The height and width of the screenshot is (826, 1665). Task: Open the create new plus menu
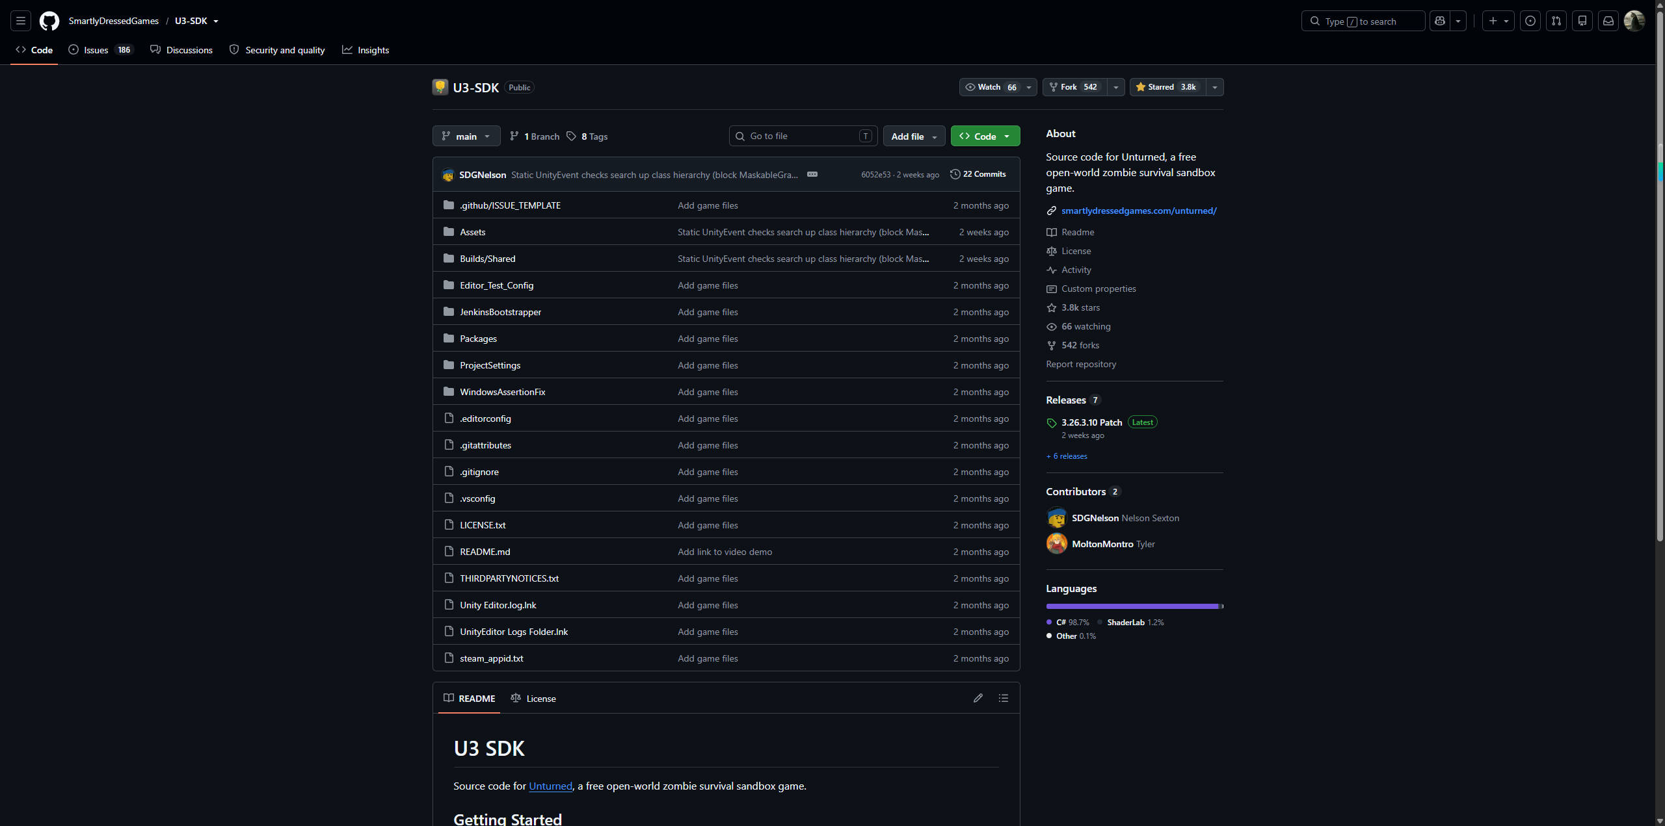(1498, 21)
